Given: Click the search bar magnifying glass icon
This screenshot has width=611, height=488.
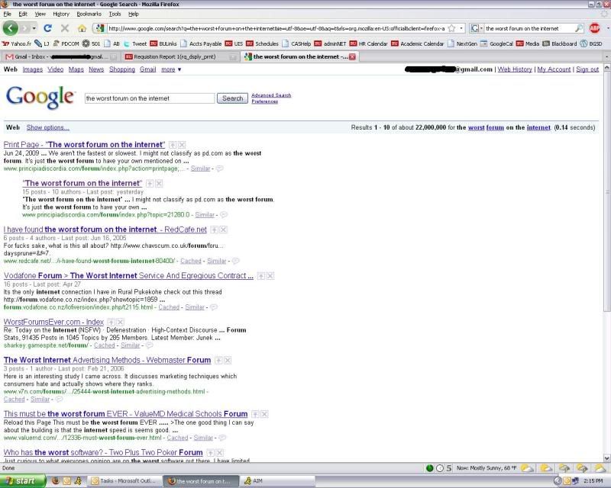Looking at the screenshot, I should (x=579, y=28).
